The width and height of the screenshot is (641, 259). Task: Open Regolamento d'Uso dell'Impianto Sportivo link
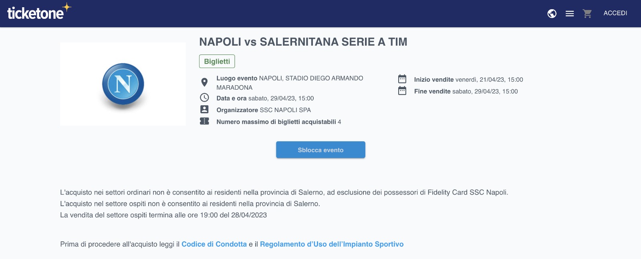click(x=332, y=244)
